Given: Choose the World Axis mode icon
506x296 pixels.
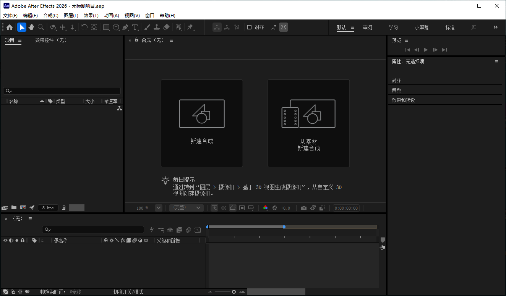Looking at the screenshot, I should [227, 27].
